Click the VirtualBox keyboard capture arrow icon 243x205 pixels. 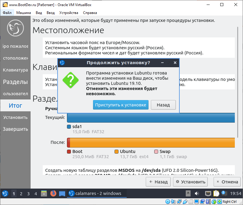click(x=219, y=202)
